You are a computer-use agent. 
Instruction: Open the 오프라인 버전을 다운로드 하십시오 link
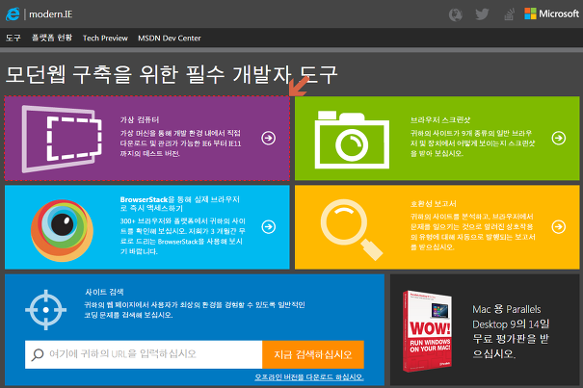tap(309, 376)
